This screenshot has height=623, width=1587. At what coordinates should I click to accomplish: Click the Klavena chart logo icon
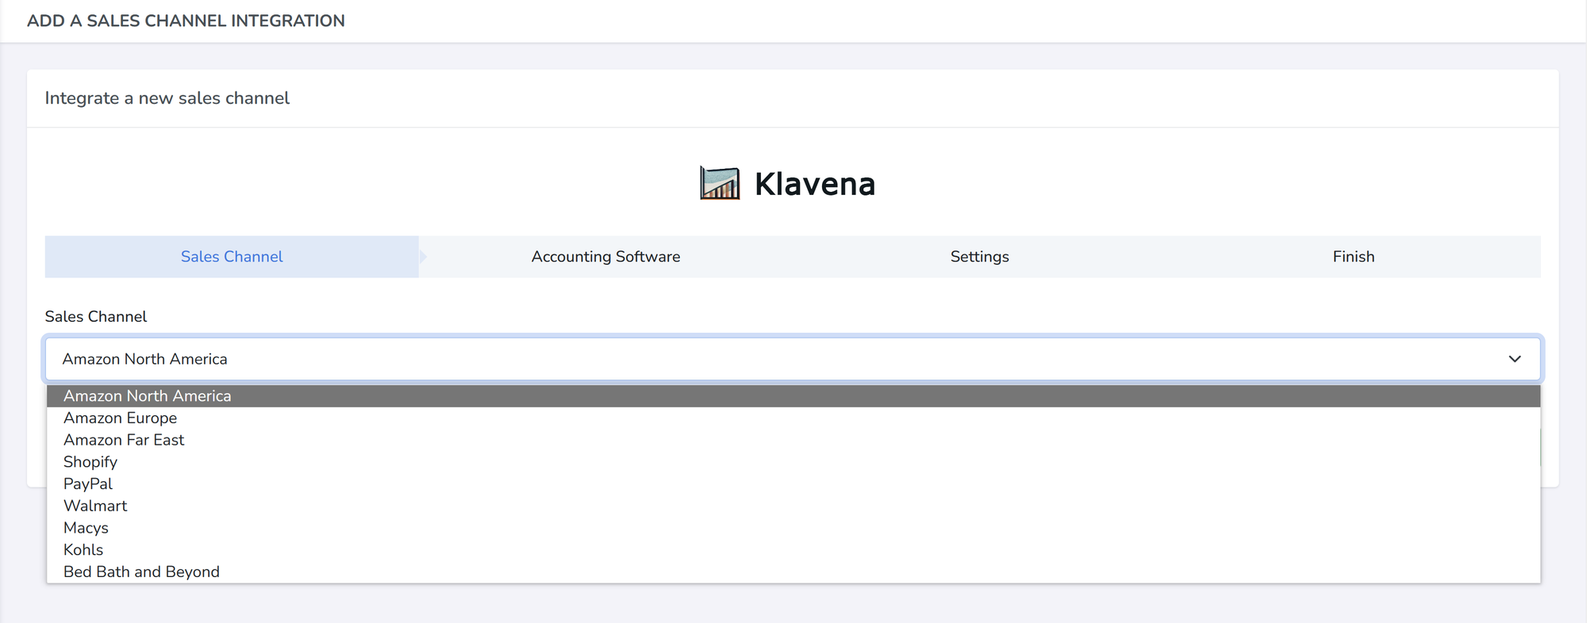(x=720, y=183)
